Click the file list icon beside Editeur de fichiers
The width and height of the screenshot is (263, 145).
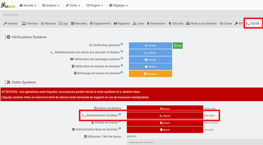click(95, 108)
